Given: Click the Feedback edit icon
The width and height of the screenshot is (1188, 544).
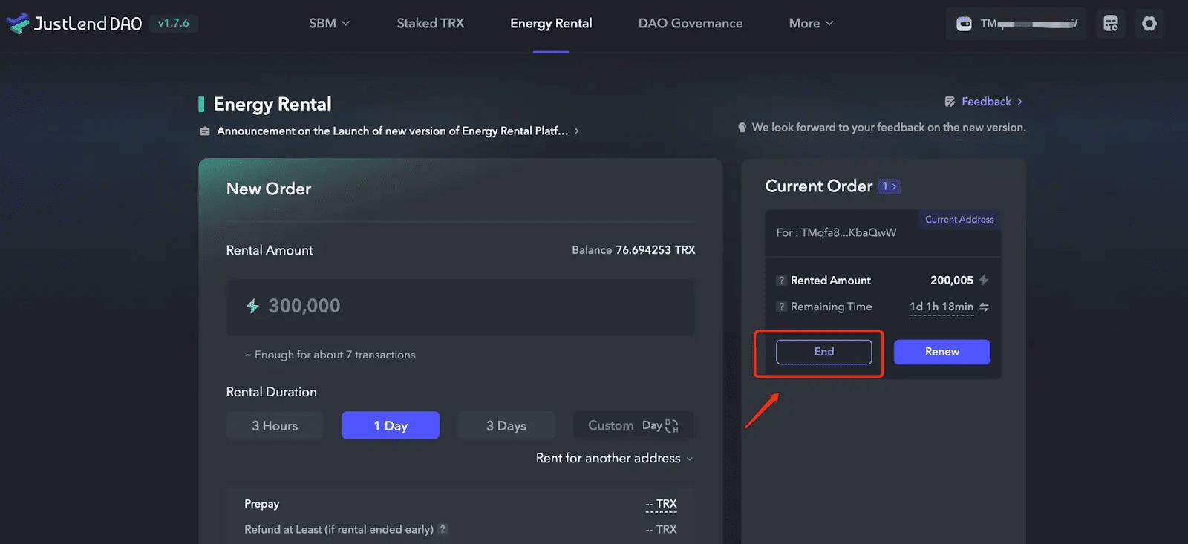Looking at the screenshot, I should click(950, 102).
